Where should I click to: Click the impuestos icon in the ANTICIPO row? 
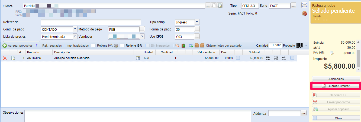click(x=268, y=58)
